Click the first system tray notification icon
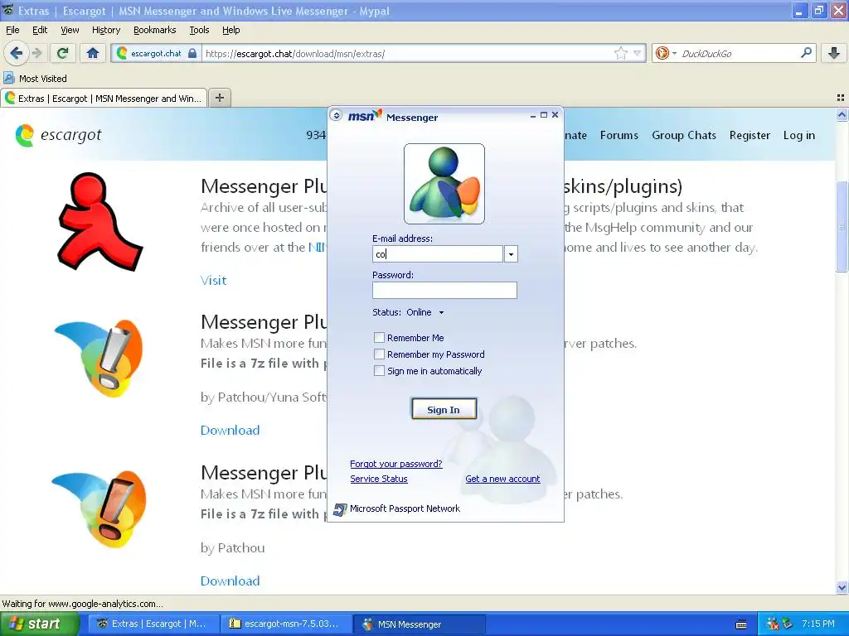 coord(772,624)
